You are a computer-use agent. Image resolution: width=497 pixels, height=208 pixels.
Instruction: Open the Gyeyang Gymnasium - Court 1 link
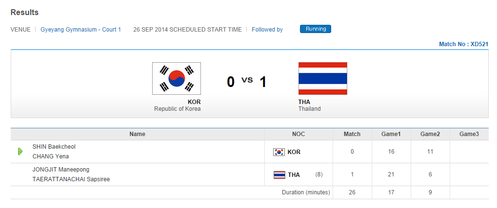[80, 30]
